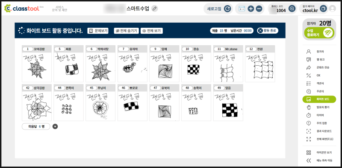Image resolution: width=342 pixels, height=168 pixels.
Task: Select the highlighted 화이트 보드 menu item
Action: 319,99
